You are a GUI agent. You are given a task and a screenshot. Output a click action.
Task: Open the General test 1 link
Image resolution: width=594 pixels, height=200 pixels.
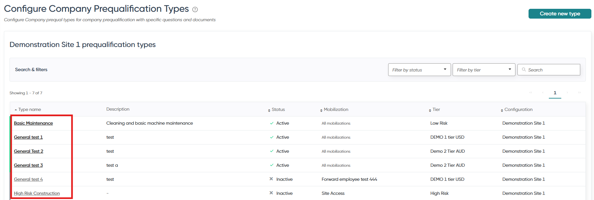point(28,137)
